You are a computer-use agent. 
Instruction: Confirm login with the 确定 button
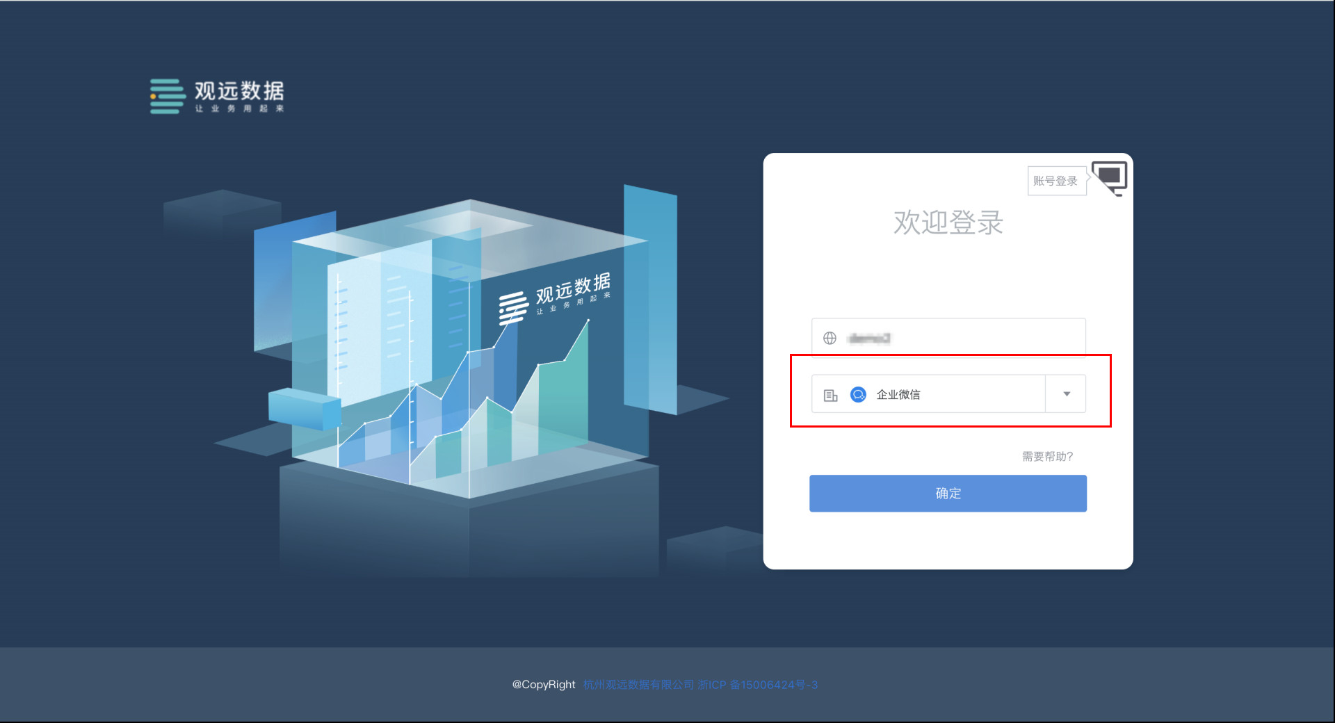click(948, 494)
